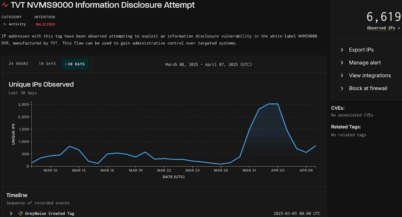This screenshot has width=402, height=217.
Task: Click the Unique IPs Observed chart heading
Action: [x=41, y=84]
